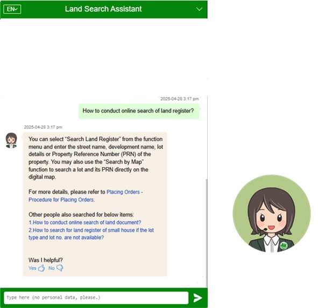Click the Land Search Assistant title
The width and height of the screenshot is (318, 308).
point(103,9)
